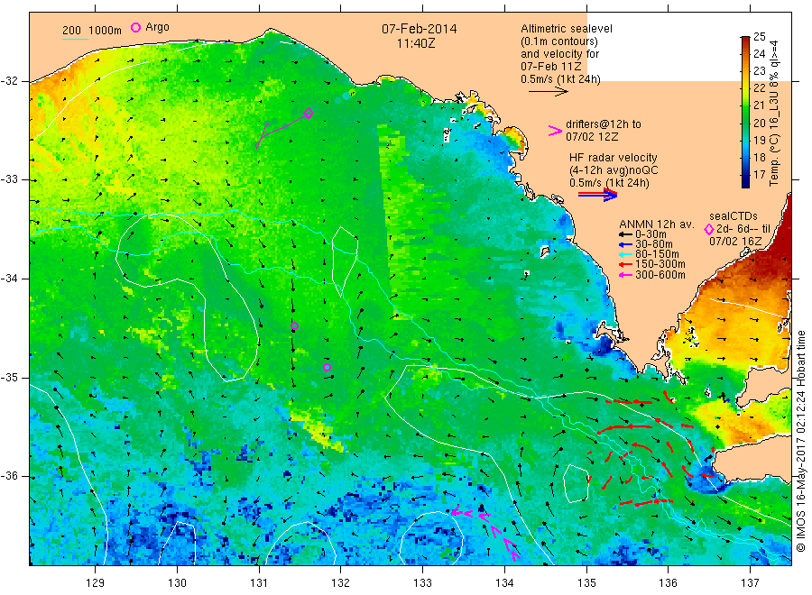Click the '07/02 12Z' drifters date text
This screenshot has width=812, height=595.
click(x=592, y=137)
